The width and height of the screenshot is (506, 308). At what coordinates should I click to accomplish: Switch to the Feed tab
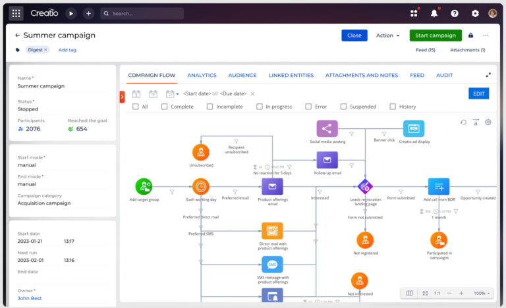tap(417, 75)
